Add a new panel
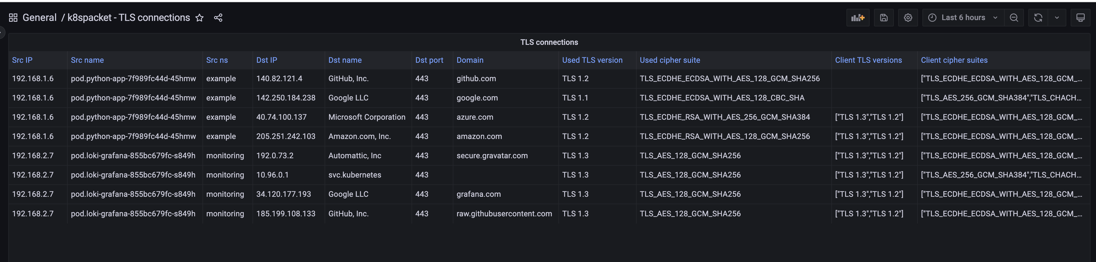 pos(858,17)
